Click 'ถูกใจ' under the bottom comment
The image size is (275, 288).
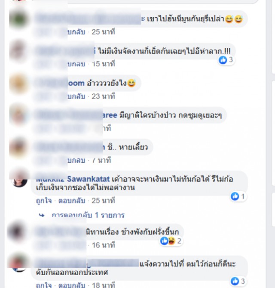point(44,285)
